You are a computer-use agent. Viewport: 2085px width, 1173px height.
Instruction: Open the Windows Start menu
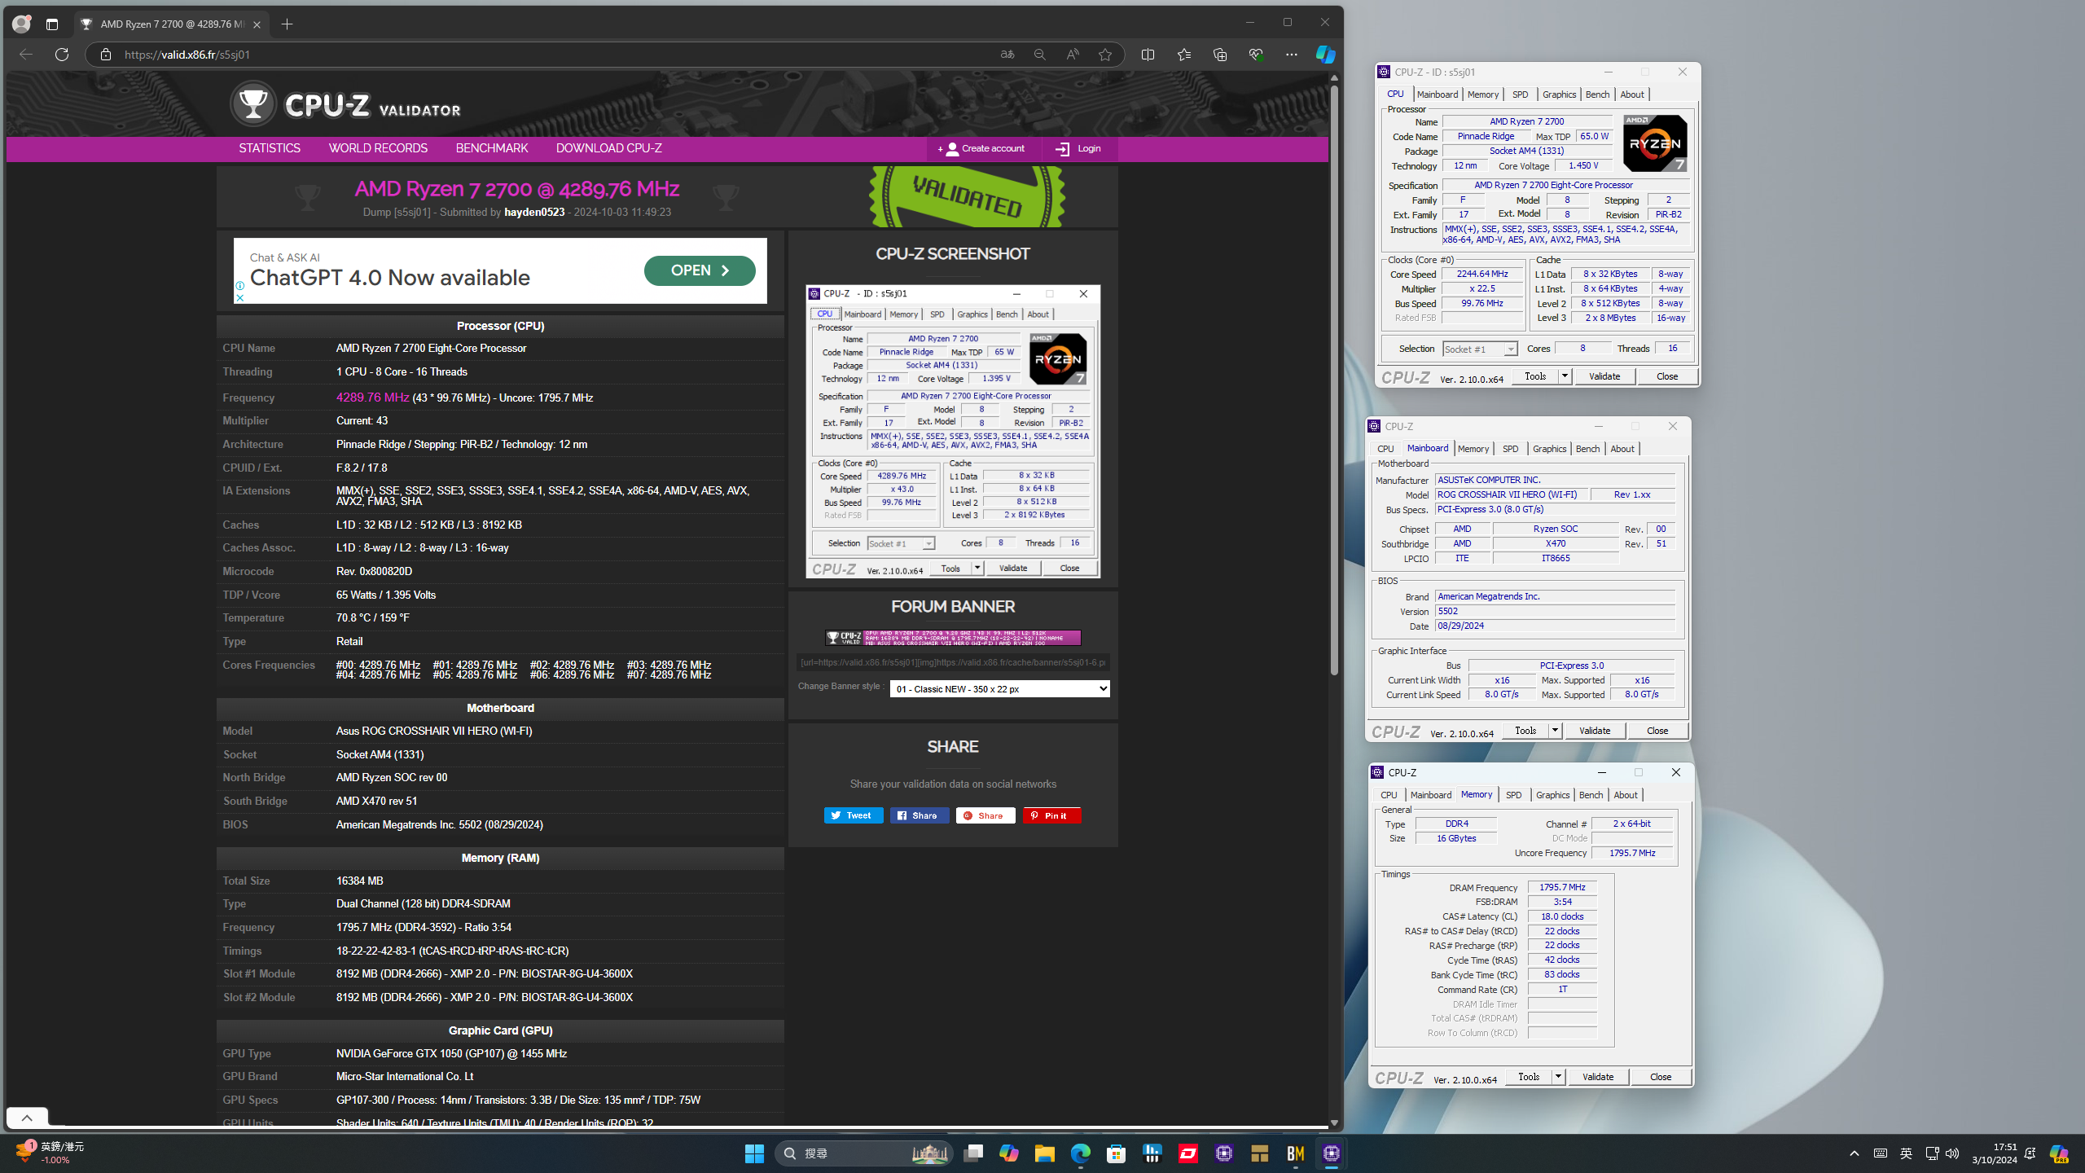[754, 1153]
